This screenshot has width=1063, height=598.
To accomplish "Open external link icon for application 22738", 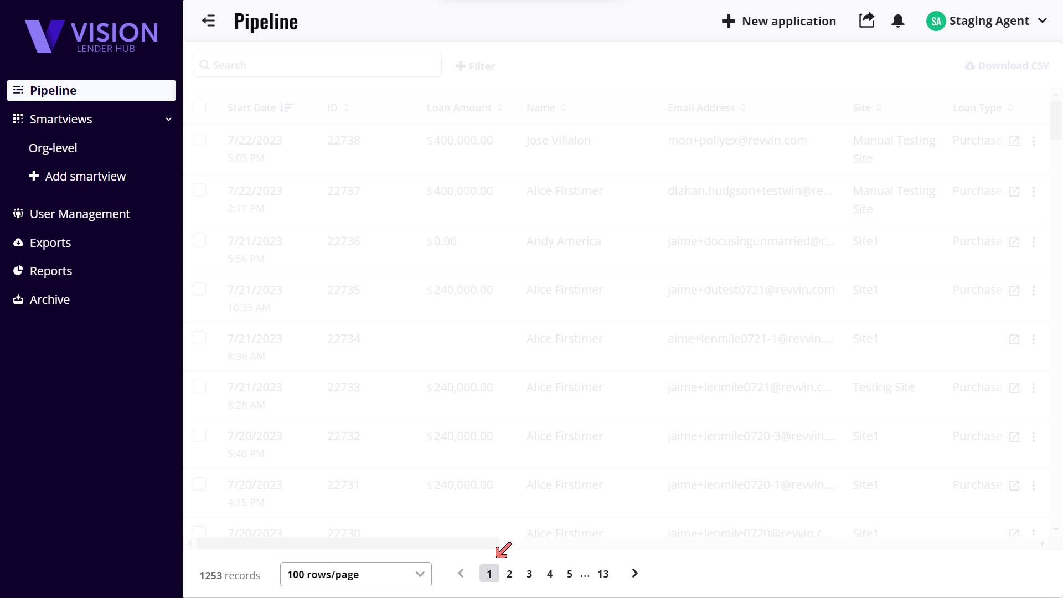I will tap(1014, 141).
